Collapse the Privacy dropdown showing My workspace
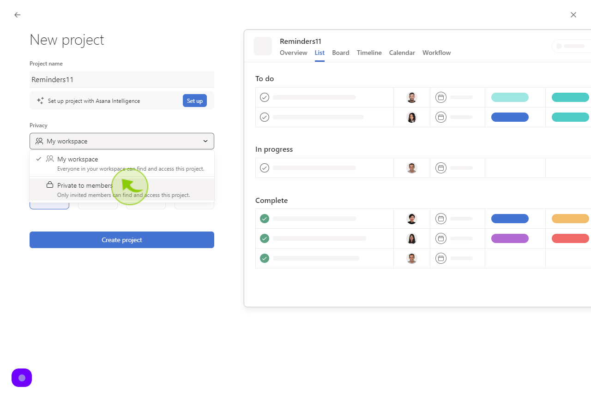Screen dimensions: 591x398 click(x=122, y=141)
